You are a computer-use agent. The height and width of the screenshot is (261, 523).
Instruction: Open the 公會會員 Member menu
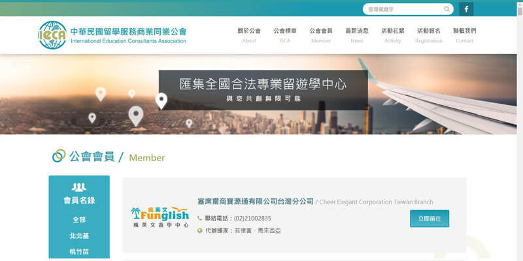[x=321, y=35]
